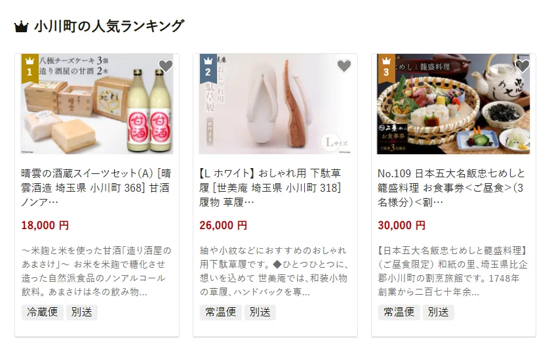Viewport: 550px width, 344px height.
Task: Click the rank 3 crown badge
Action: [386, 68]
